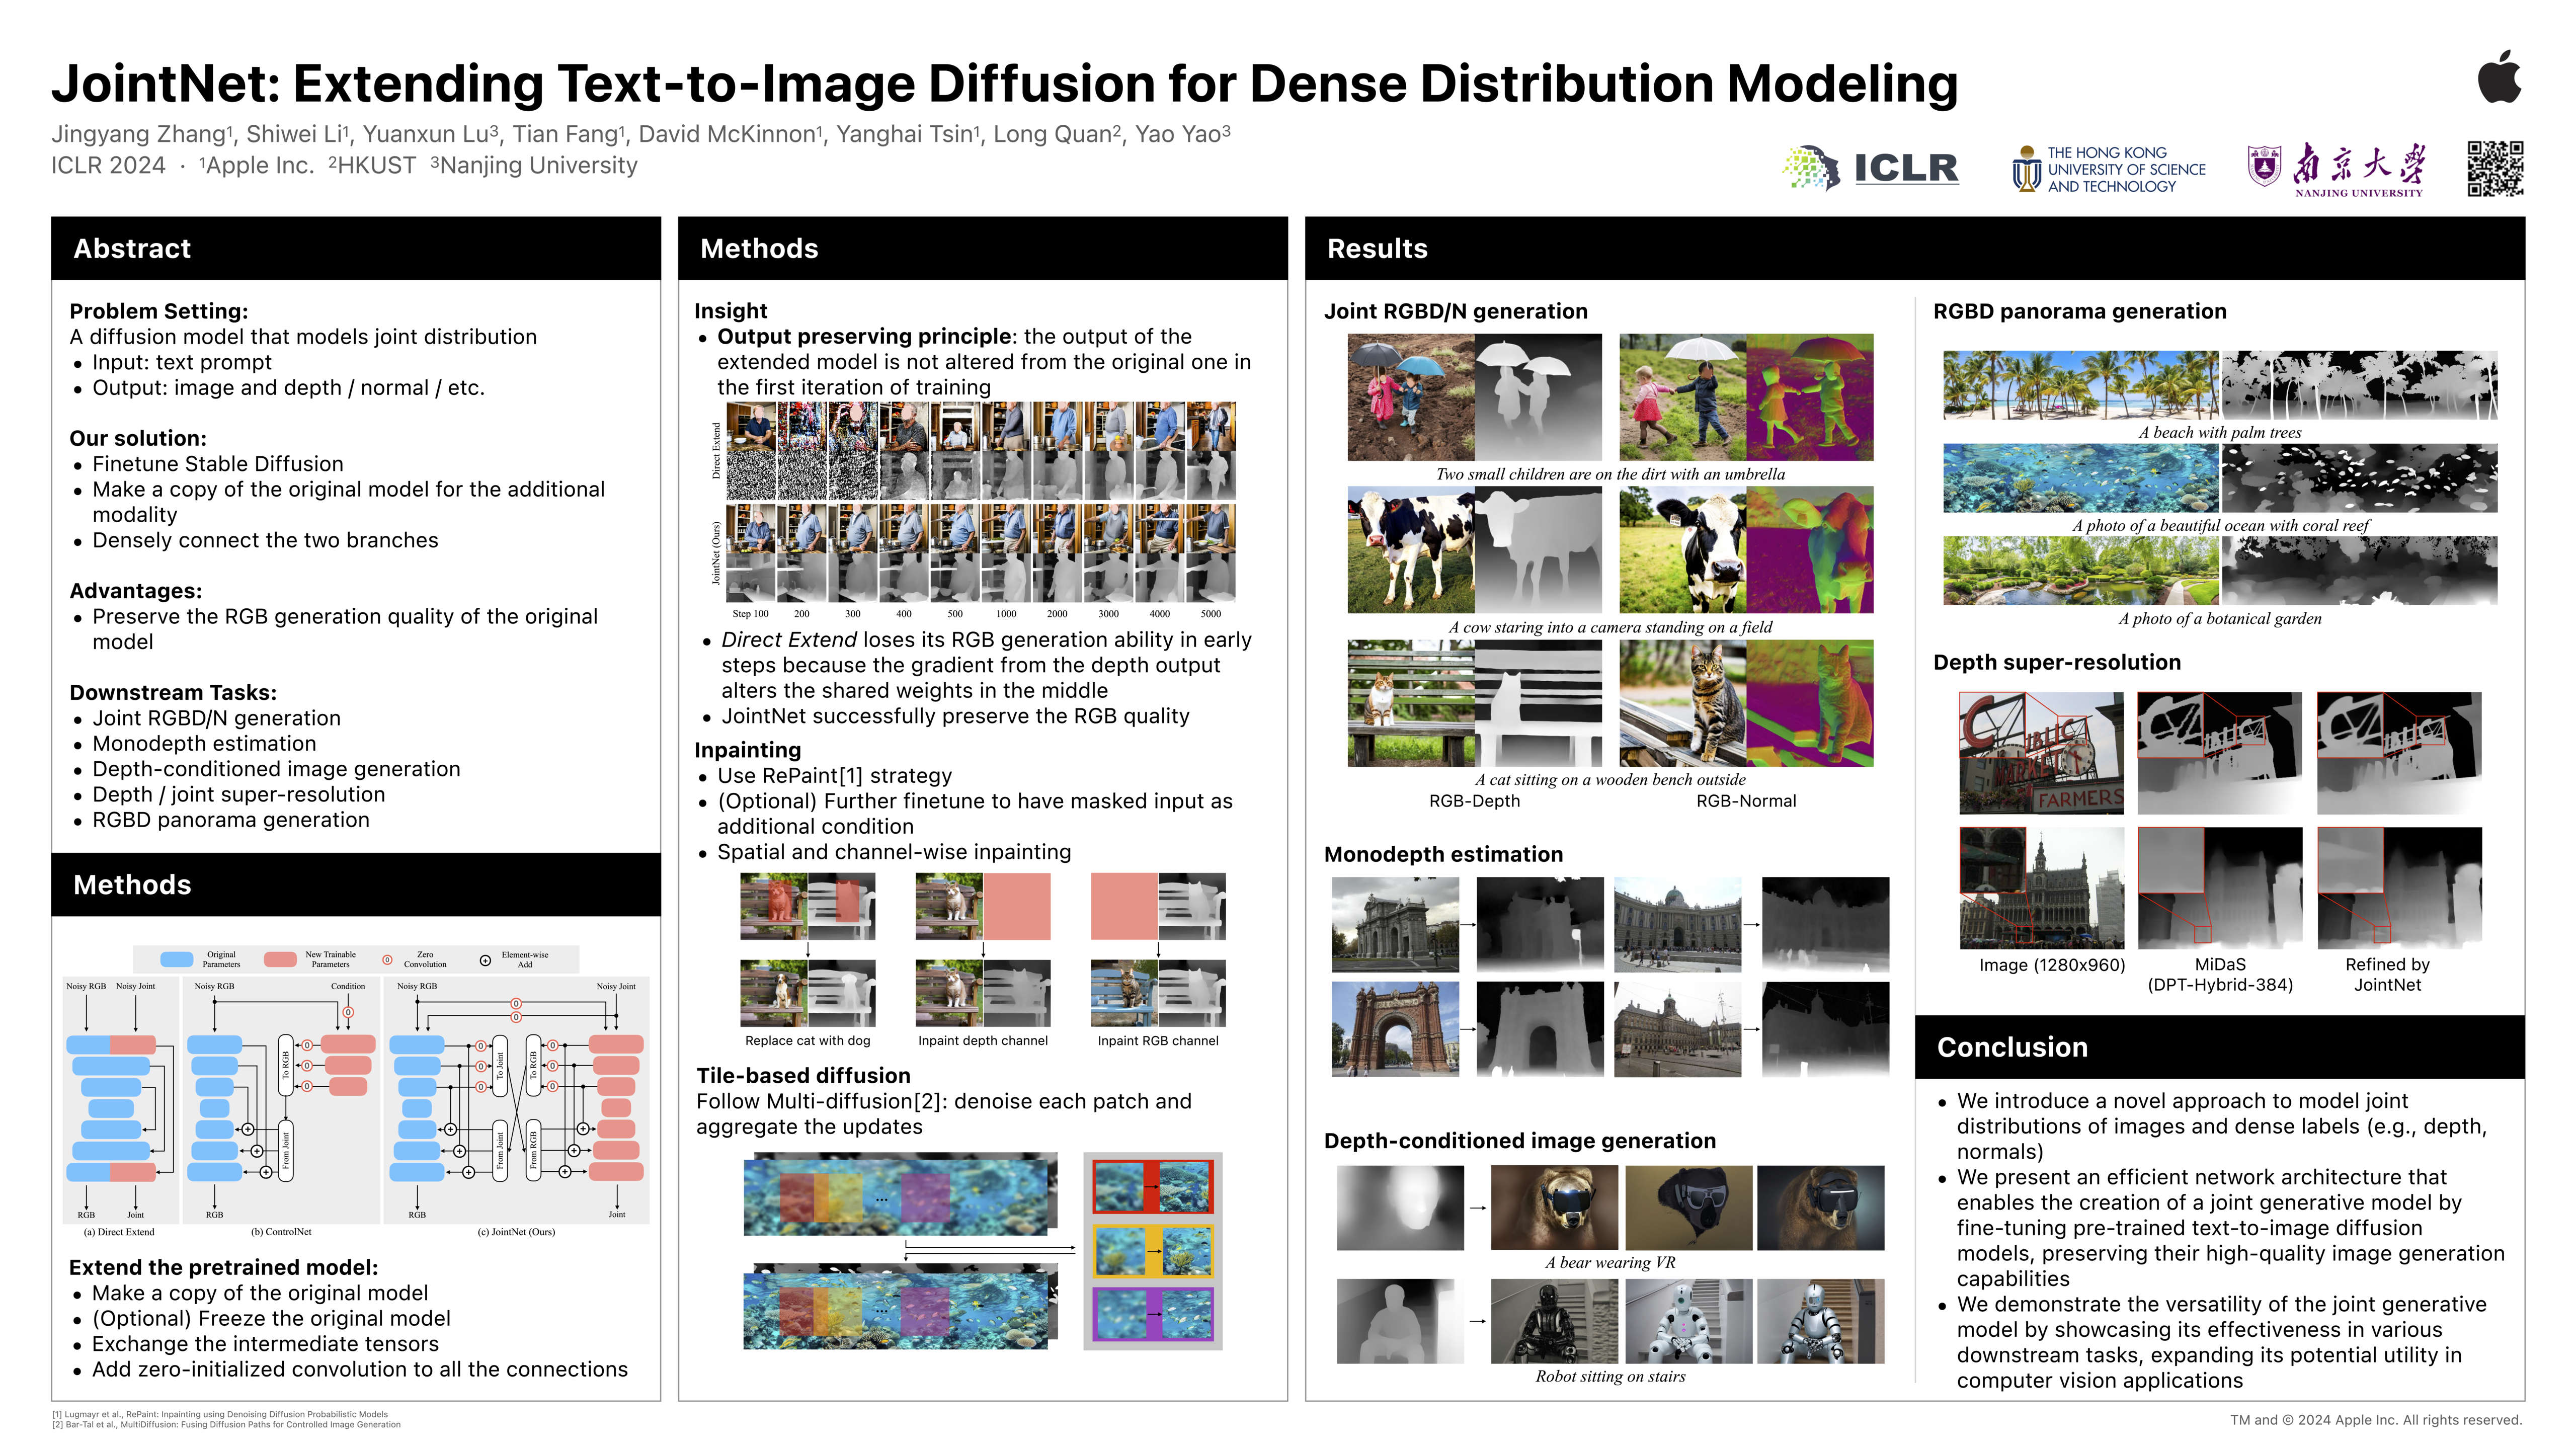Click the JointNet (Ours) architecture diagram
The width and height of the screenshot is (2576, 1449).
516,1100
